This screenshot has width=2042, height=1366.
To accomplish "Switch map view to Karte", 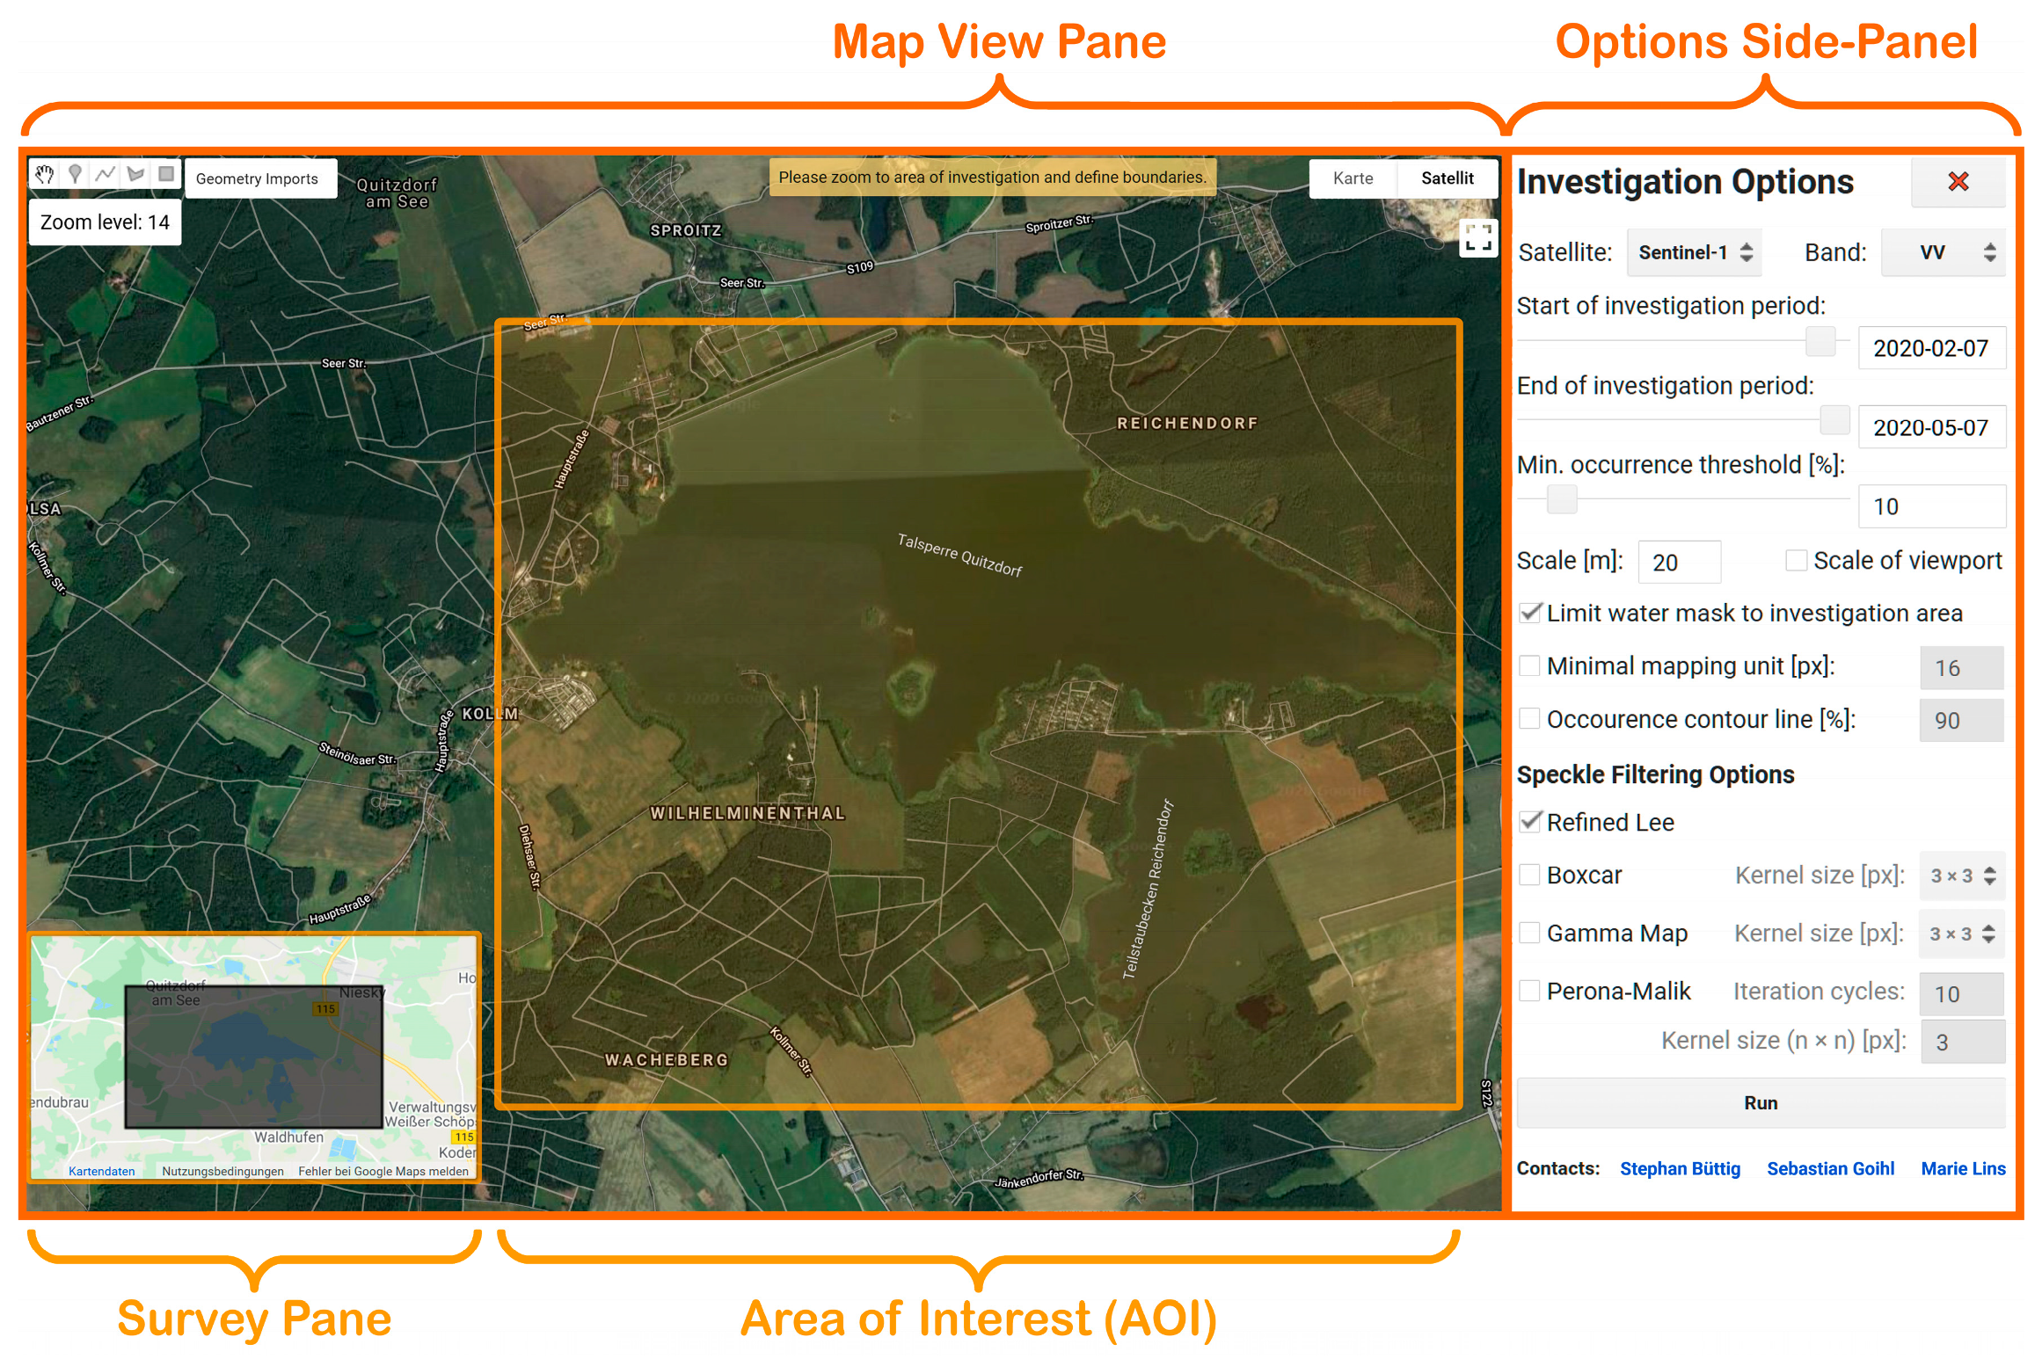I will 1353,178.
